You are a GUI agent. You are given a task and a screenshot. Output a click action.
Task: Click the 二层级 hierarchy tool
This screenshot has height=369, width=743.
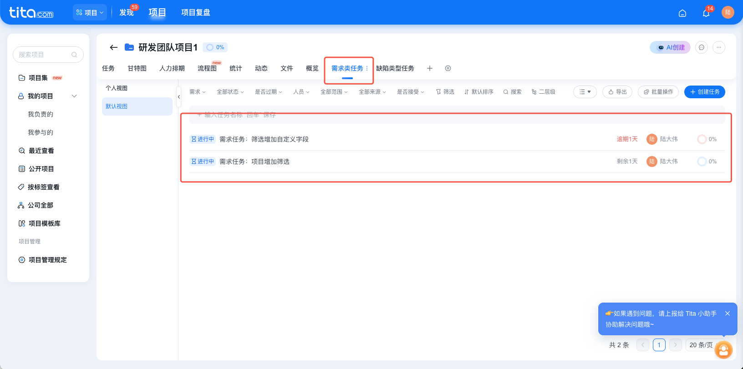click(544, 92)
